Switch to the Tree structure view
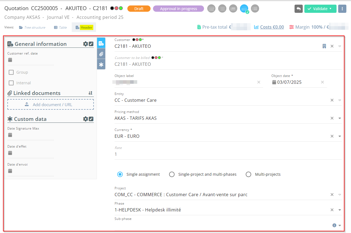This screenshot has width=351, height=233. pos(32,27)
